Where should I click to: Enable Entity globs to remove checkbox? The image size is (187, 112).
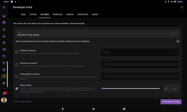coord(17,76)
